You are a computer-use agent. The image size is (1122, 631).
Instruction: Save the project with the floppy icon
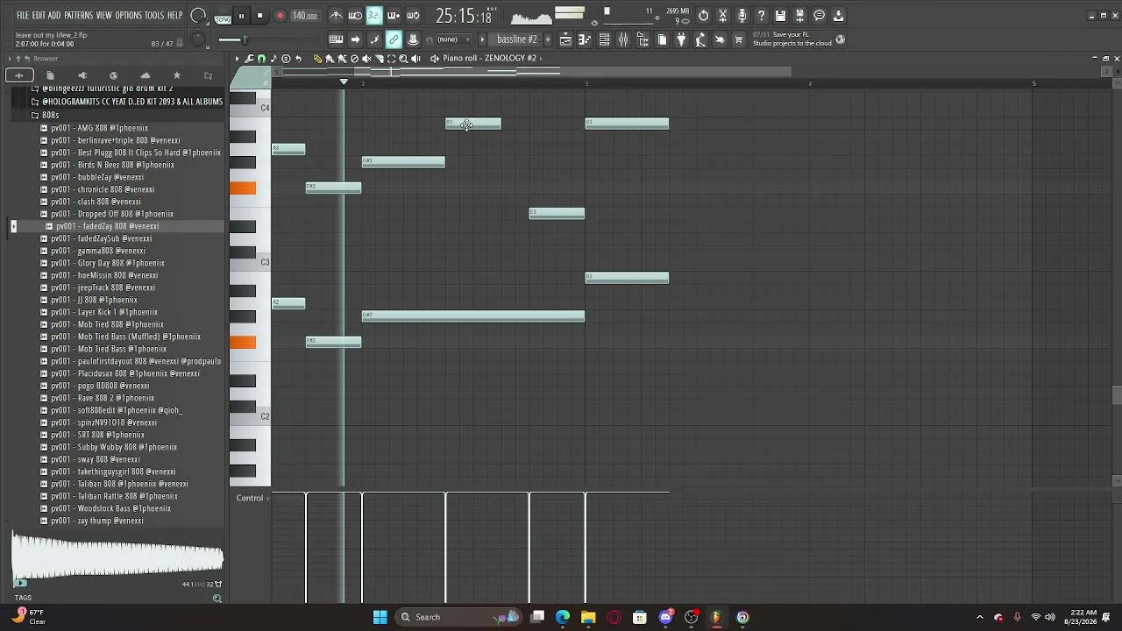tap(780, 16)
